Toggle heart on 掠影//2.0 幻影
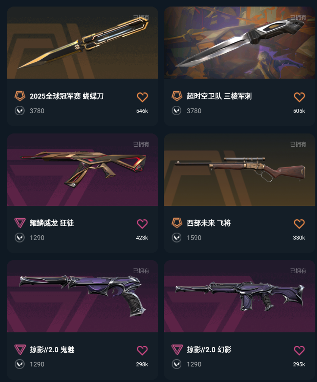 pyautogui.click(x=299, y=350)
